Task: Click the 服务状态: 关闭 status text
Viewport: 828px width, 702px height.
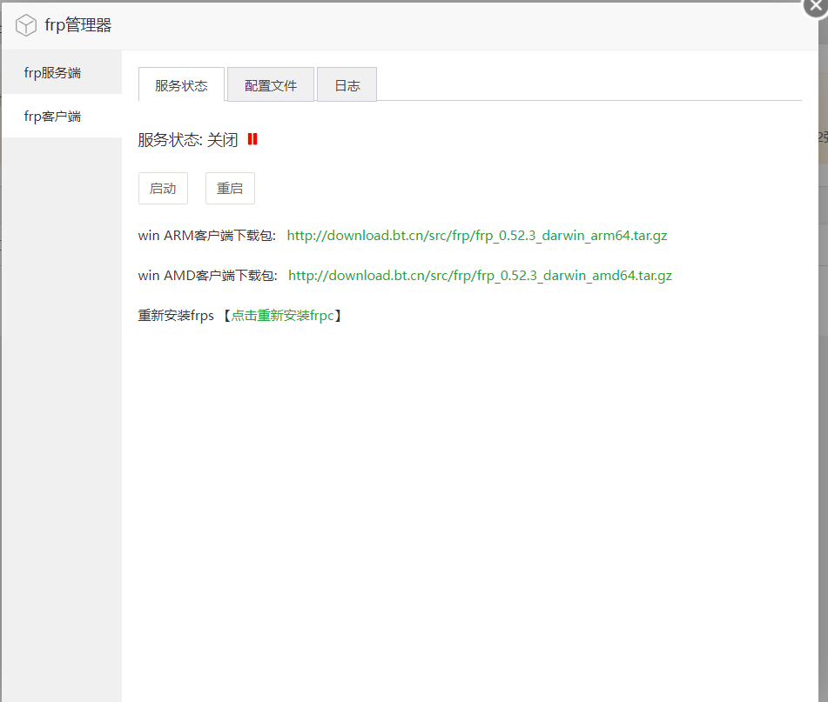Action: [188, 139]
